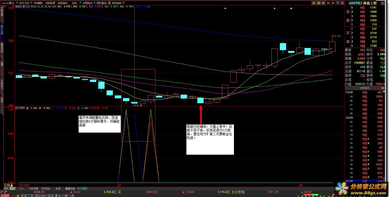Click buy level 1 price 692

[x=363, y=29]
